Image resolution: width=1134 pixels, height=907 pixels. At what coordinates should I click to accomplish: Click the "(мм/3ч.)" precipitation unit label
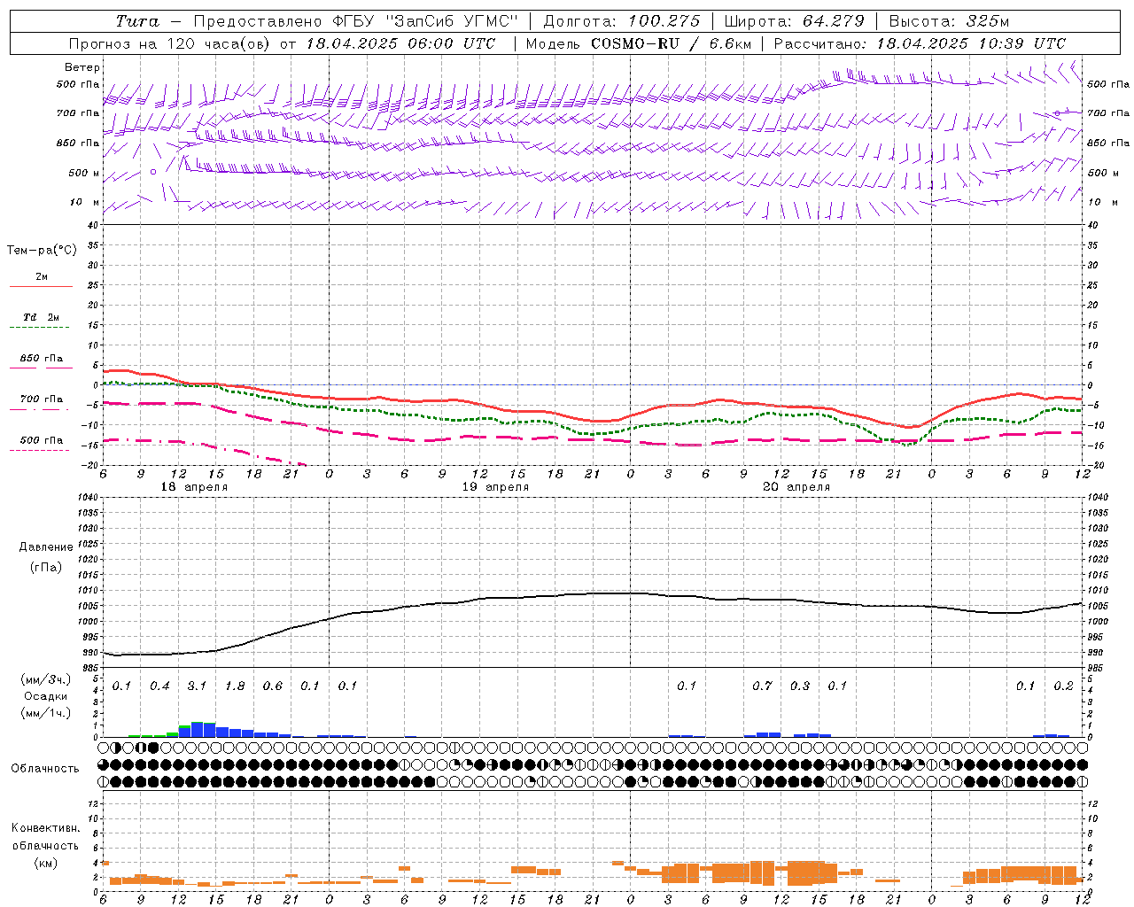pyautogui.click(x=45, y=679)
